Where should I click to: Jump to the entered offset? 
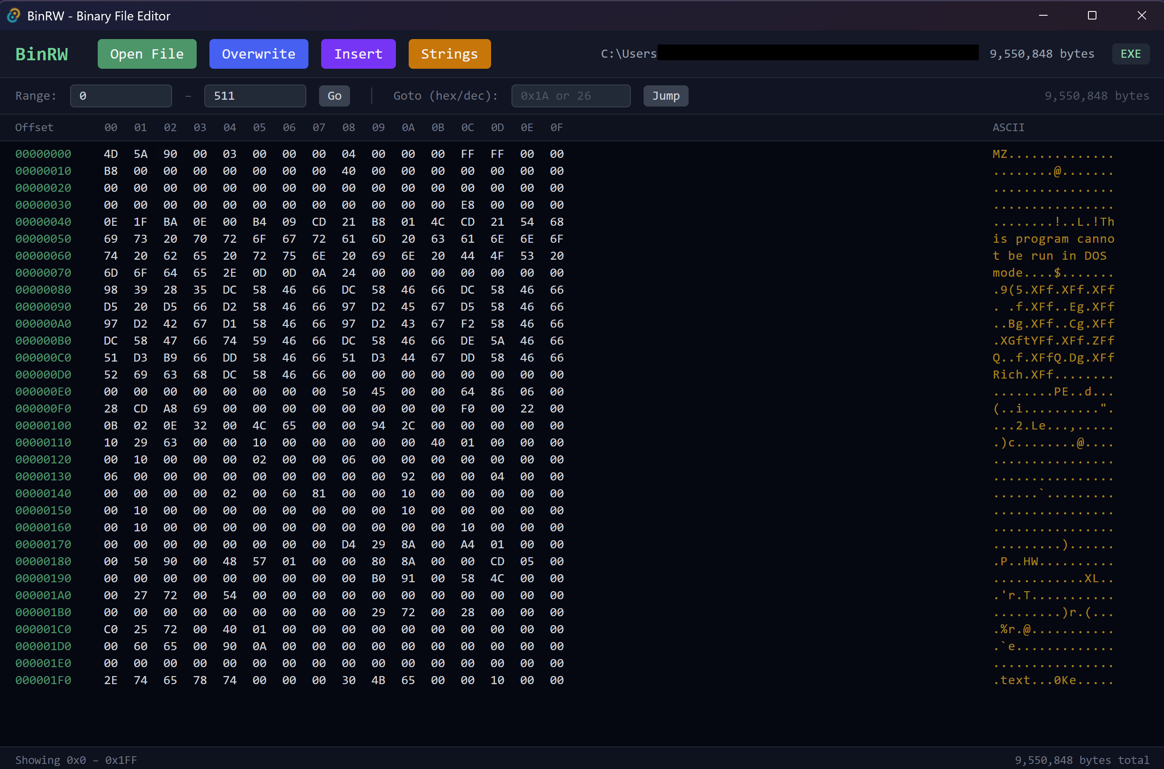(665, 95)
